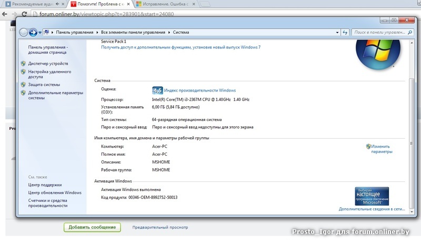Click shield icon beside 'Настройка удаленного доступа'
Image resolution: width=421 pixels, height=244 pixels.
coord(23,72)
